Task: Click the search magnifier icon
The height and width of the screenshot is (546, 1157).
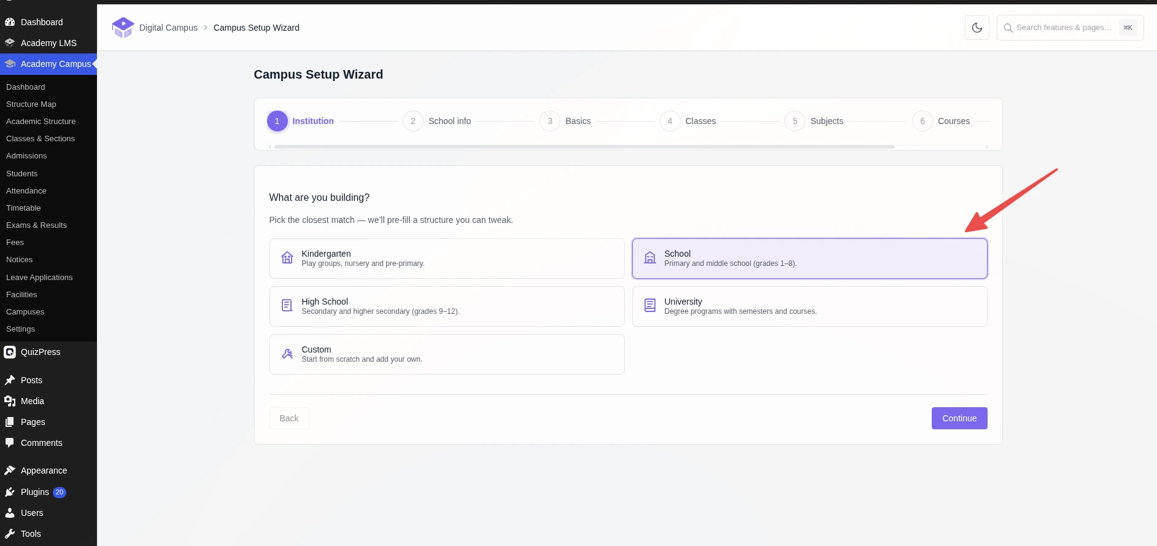Action: click(1008, 28)
